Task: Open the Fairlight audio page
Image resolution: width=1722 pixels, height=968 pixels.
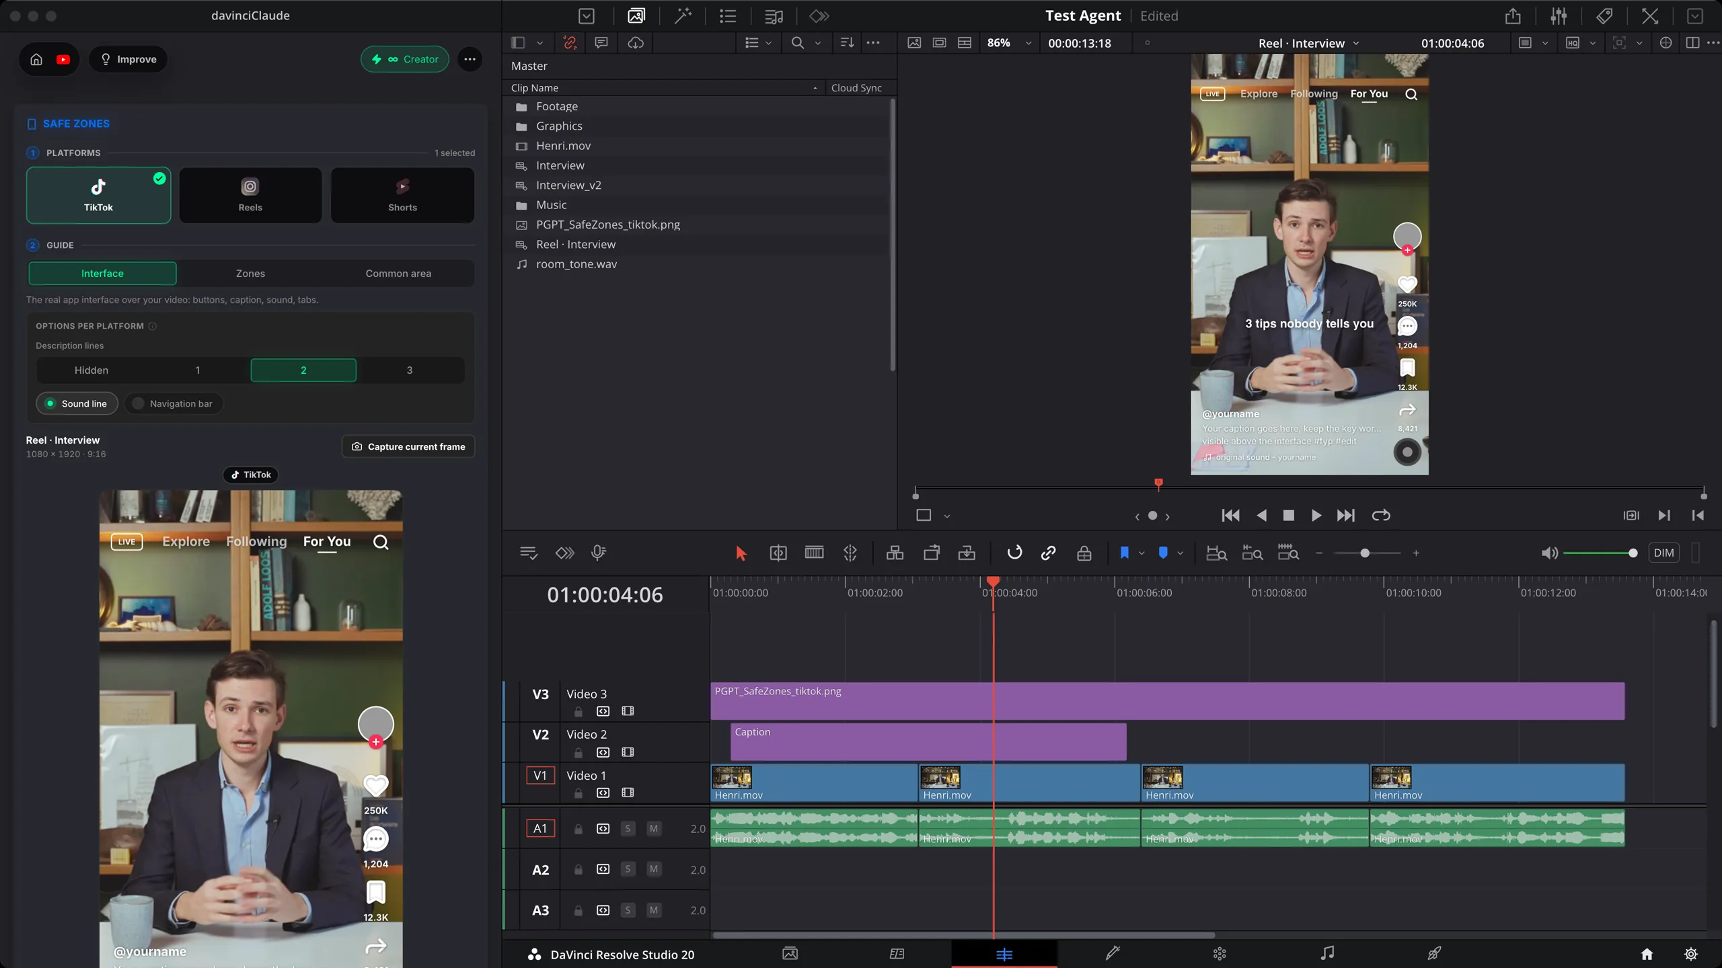Action: pos(1327,954)
